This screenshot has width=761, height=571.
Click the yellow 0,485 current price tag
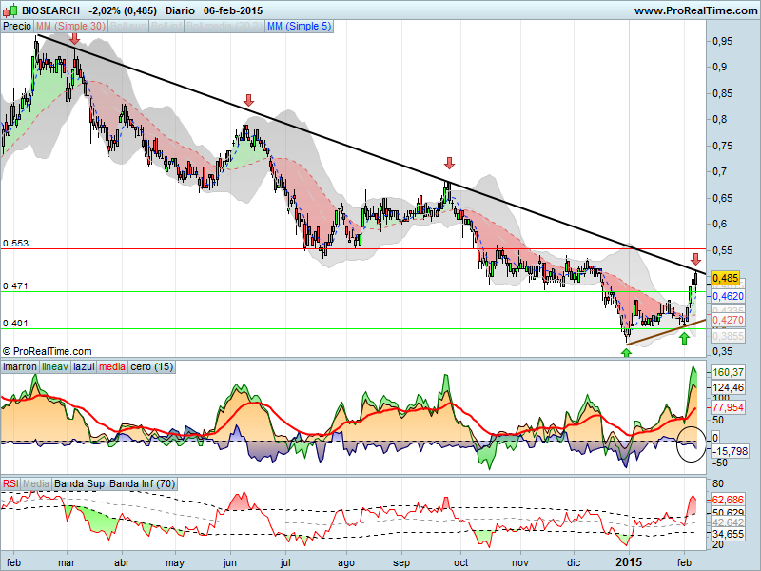(725, 278)
